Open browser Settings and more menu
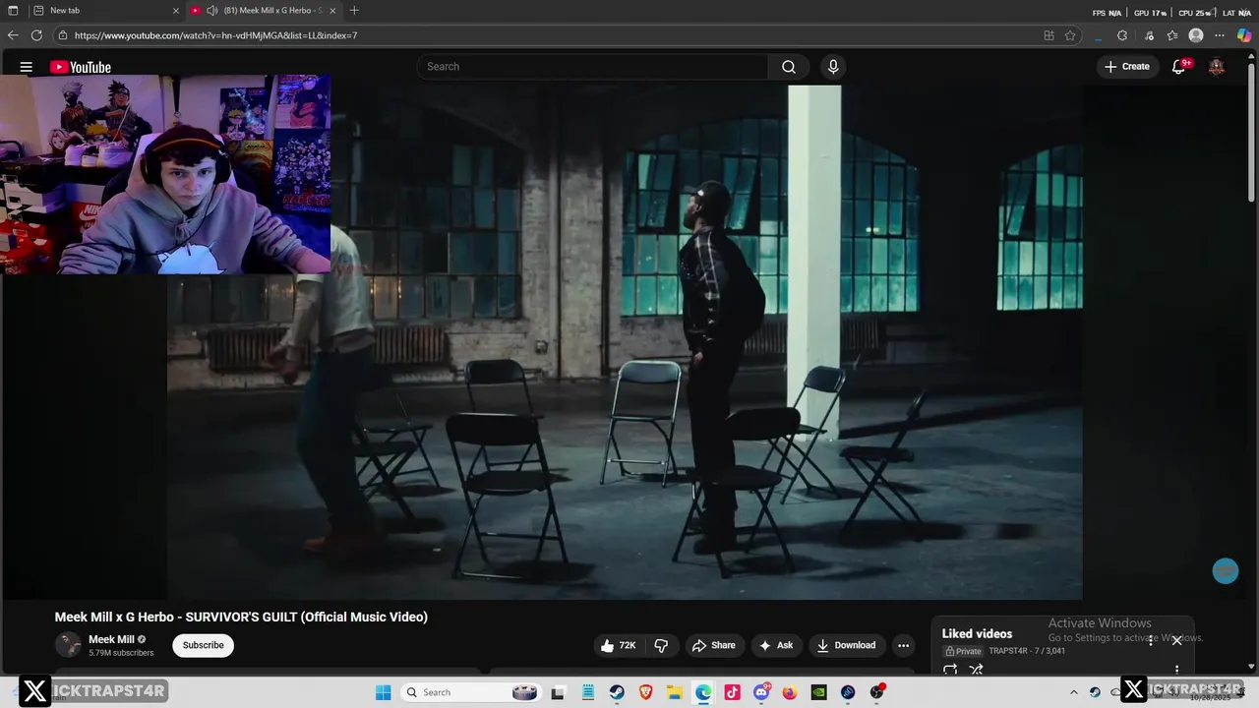The height and width of the screenshot is (708, 1259). tap(1221, 35)
